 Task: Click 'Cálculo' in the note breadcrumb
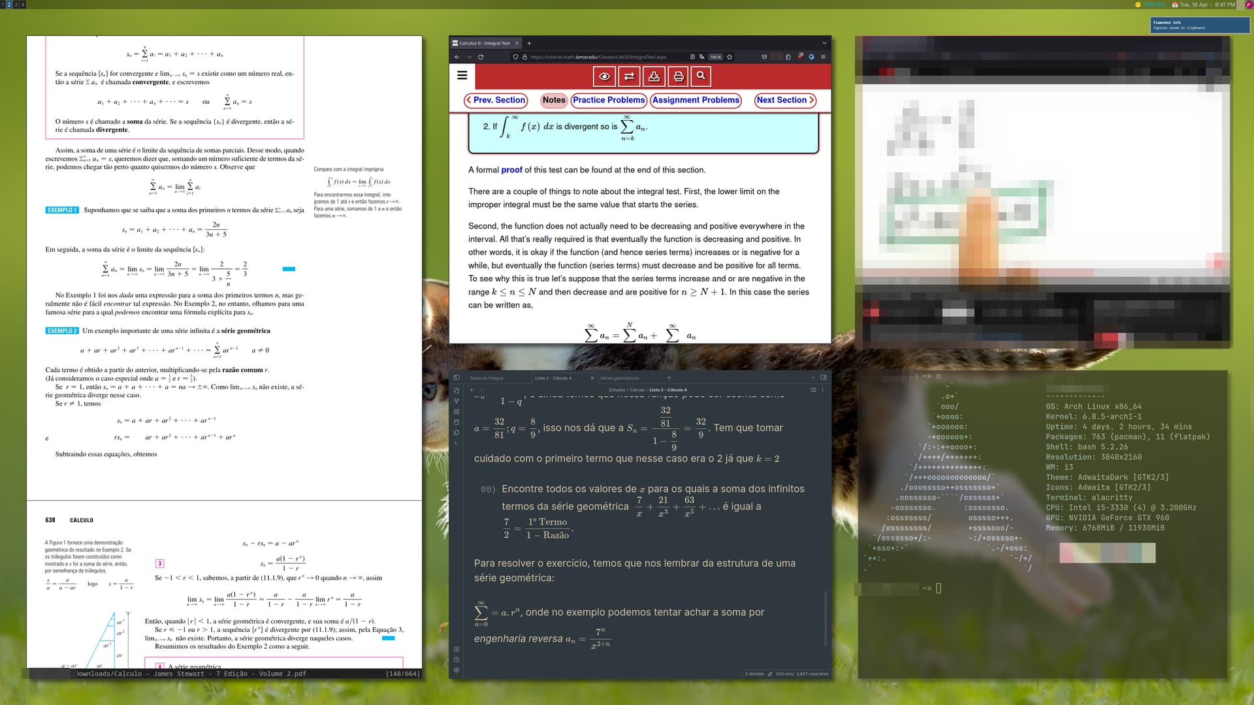[x=637, y=390]
